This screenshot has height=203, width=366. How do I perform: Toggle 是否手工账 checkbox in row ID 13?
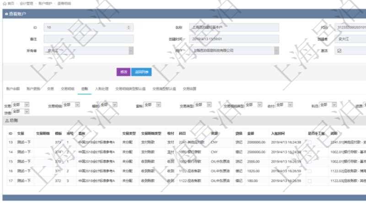(310, 142)
